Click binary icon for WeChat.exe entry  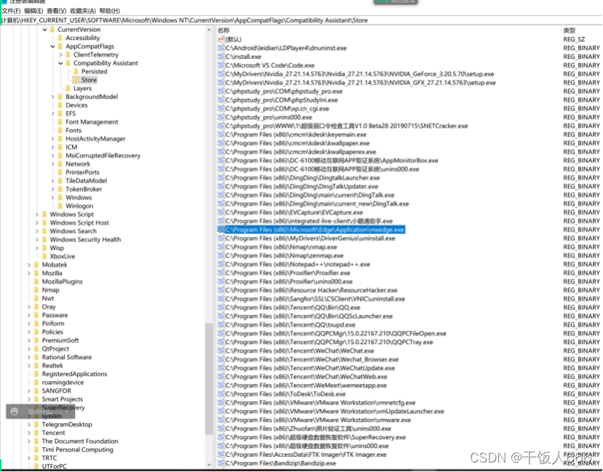tap(220, 351)
